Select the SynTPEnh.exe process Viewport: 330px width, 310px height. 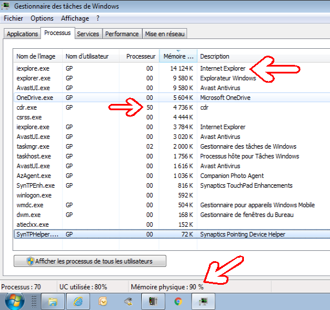click(x=172, y=185)
